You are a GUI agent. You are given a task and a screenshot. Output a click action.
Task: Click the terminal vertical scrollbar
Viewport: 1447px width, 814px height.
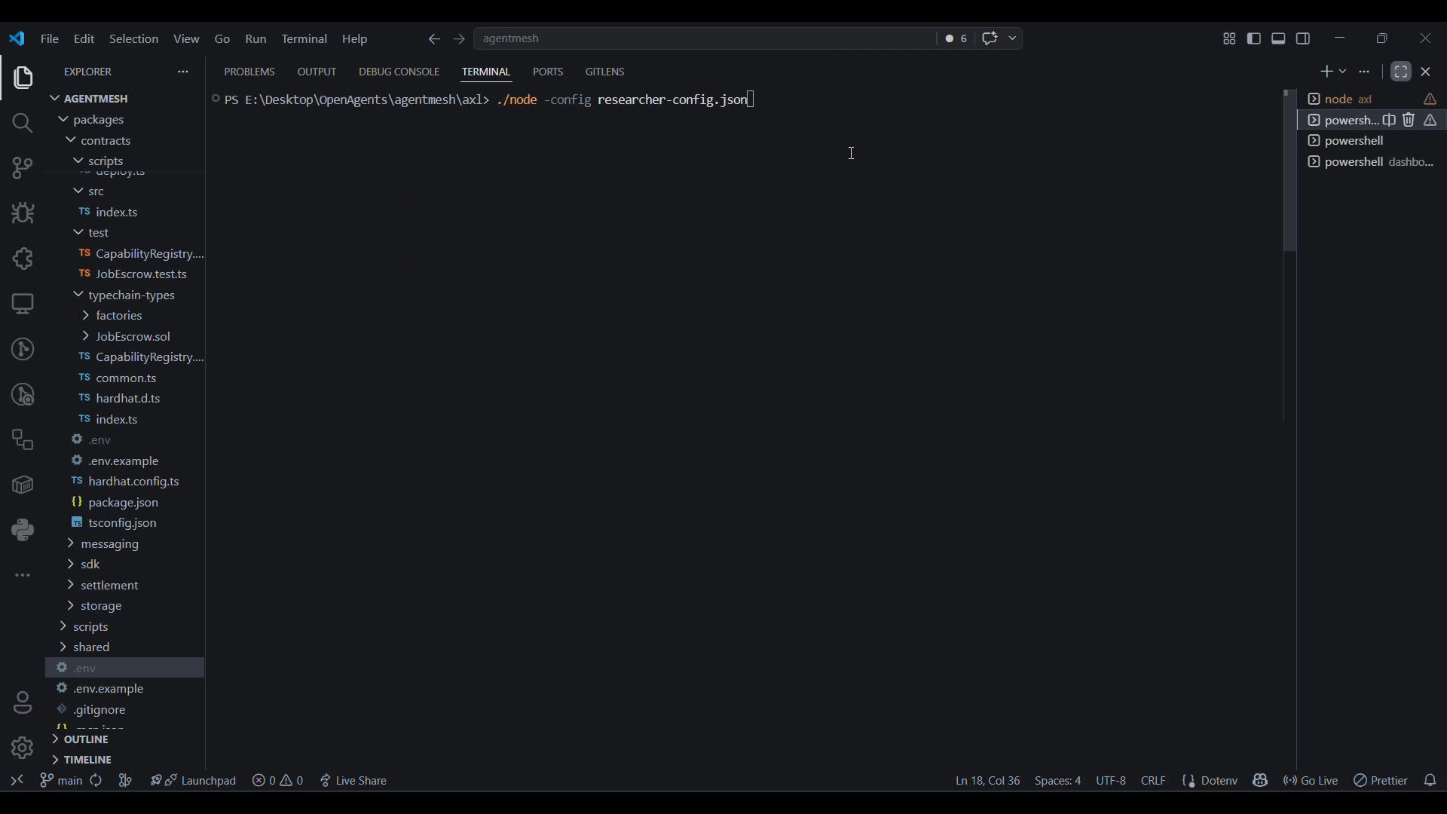pos(1290,171)
